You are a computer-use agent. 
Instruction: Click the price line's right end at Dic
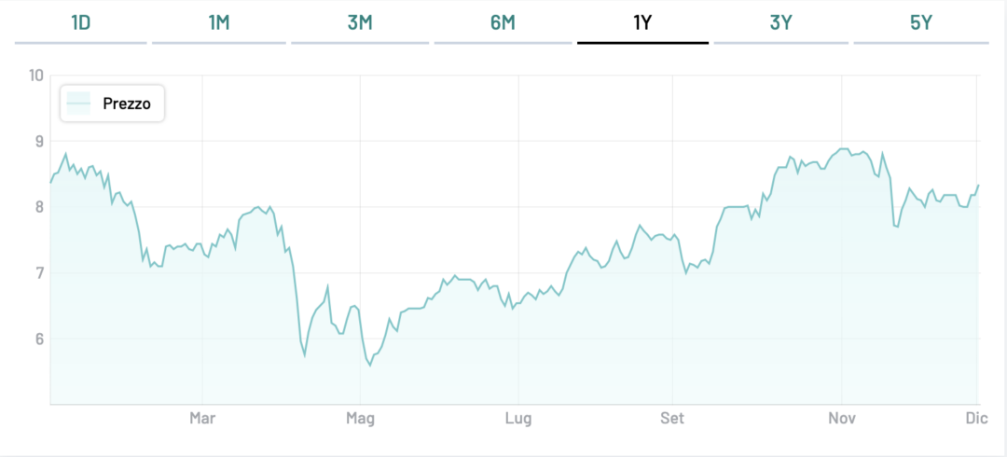978,186
